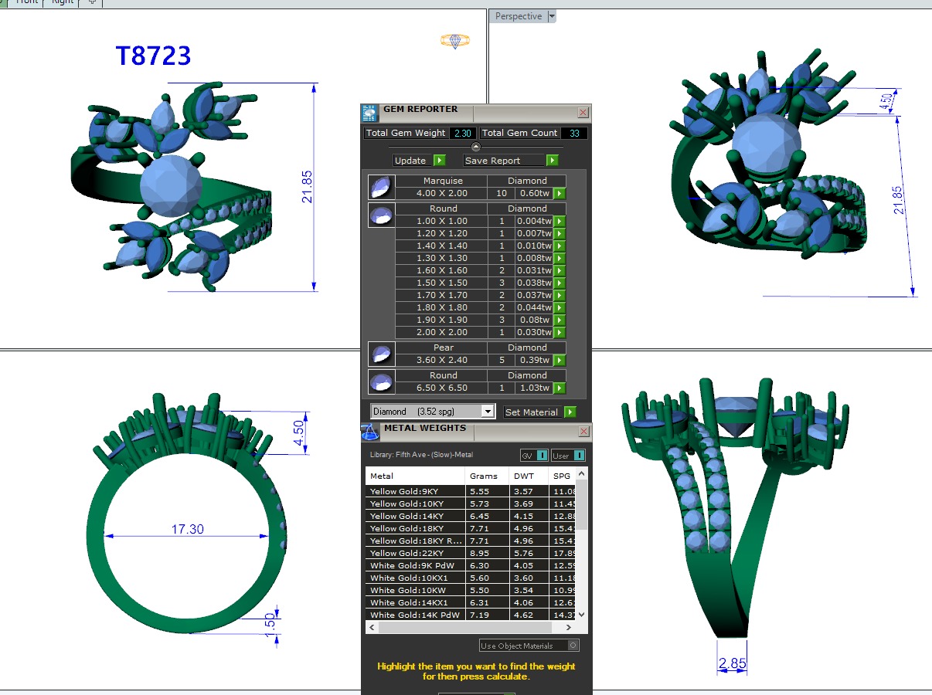Click the green arrow for 0.60tw Marquise

tap(560, 194)
